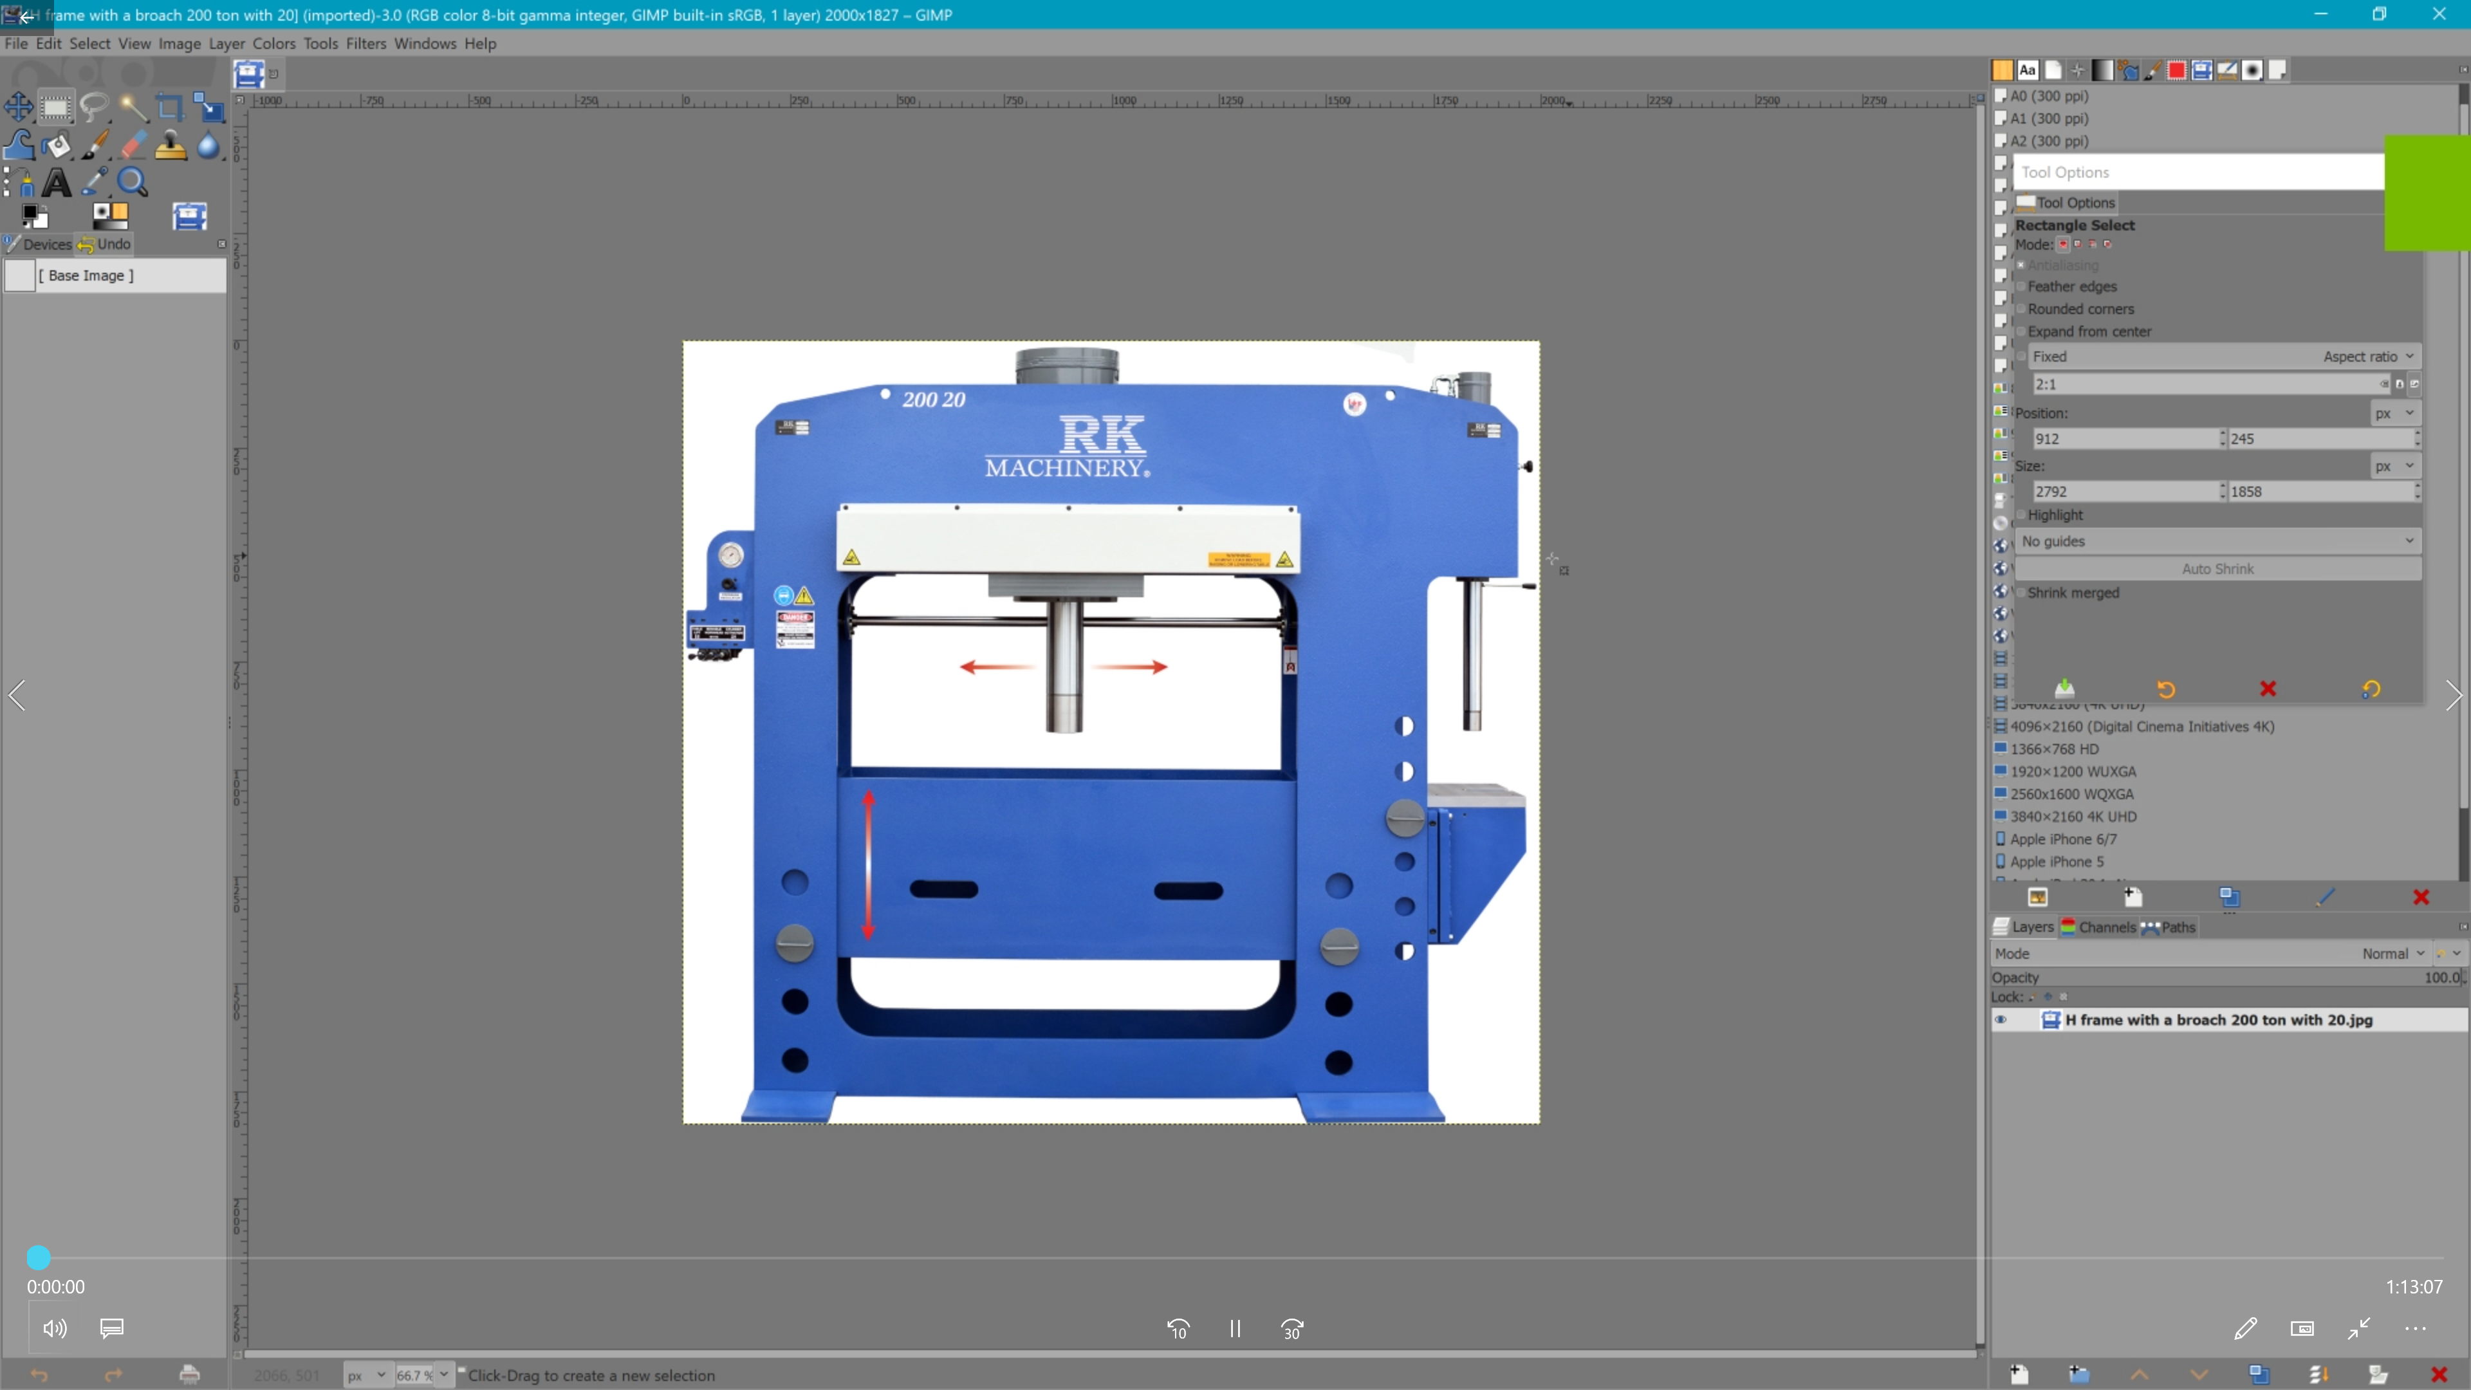Select the Warp Transform tool
This screenshot has height=1390, width=2471.
click(x=18, y=145)
